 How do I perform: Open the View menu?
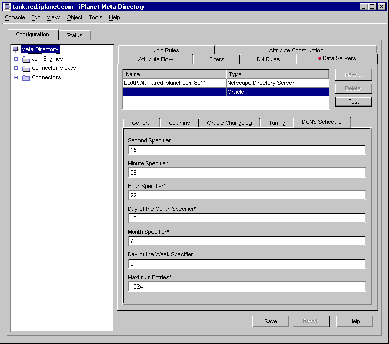click(x=53, y=17)
